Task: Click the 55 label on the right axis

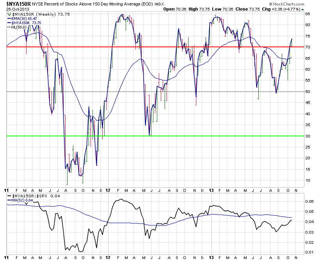Action: (x=308, y=80)
